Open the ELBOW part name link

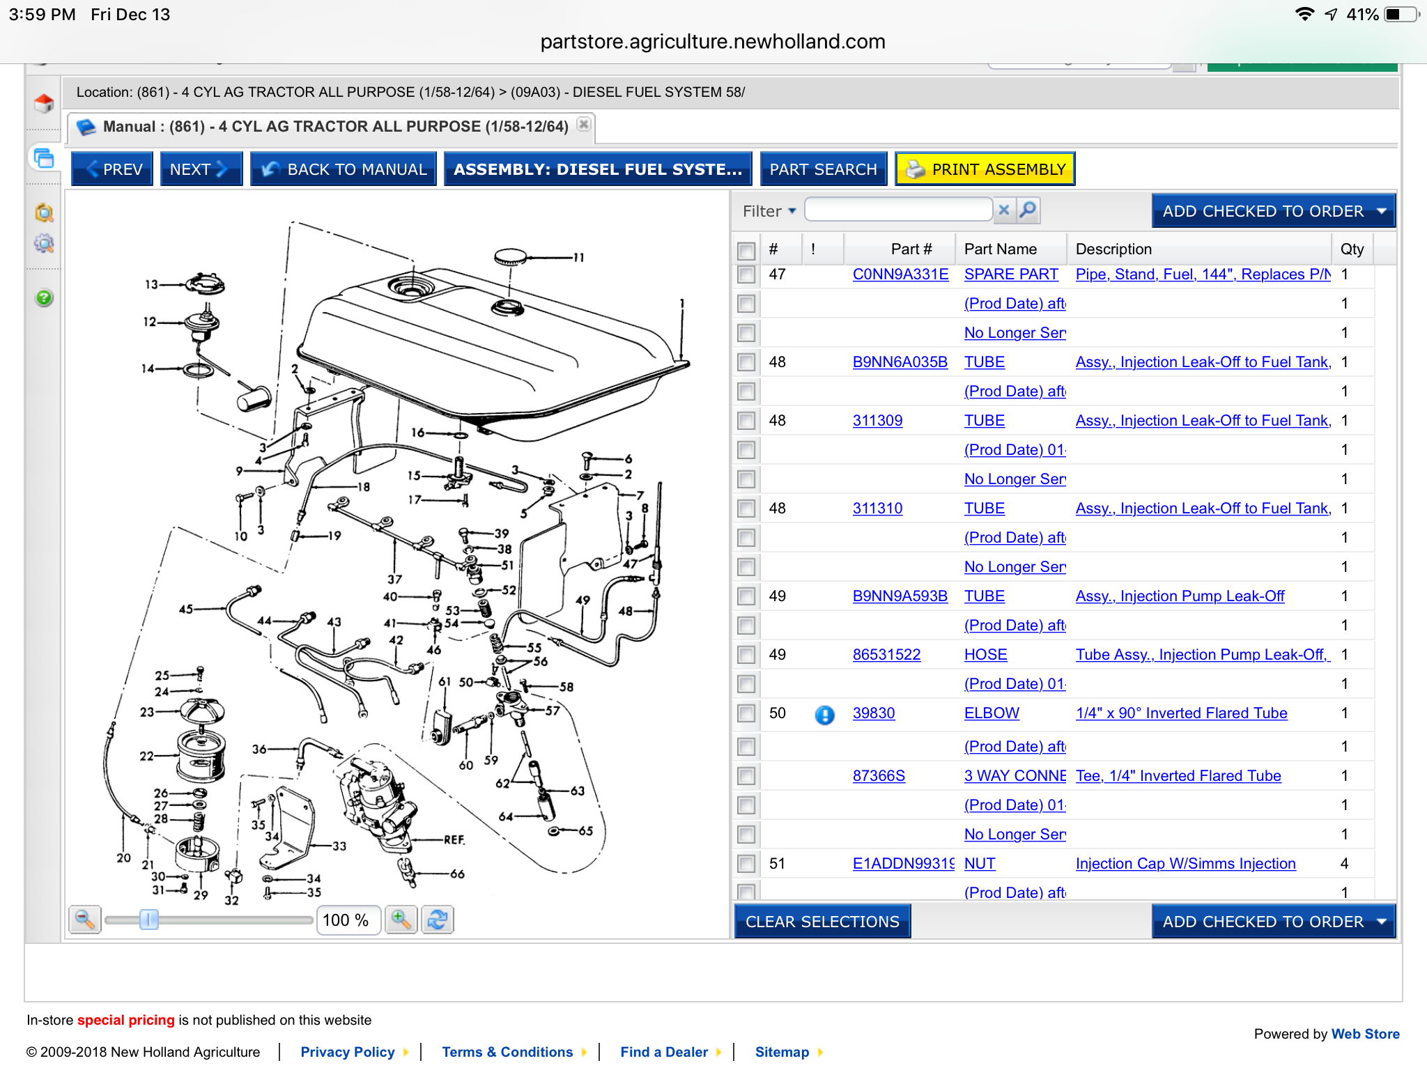coord(992,713)
